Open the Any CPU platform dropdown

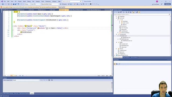pyautogui.click(x=36, y=4)
